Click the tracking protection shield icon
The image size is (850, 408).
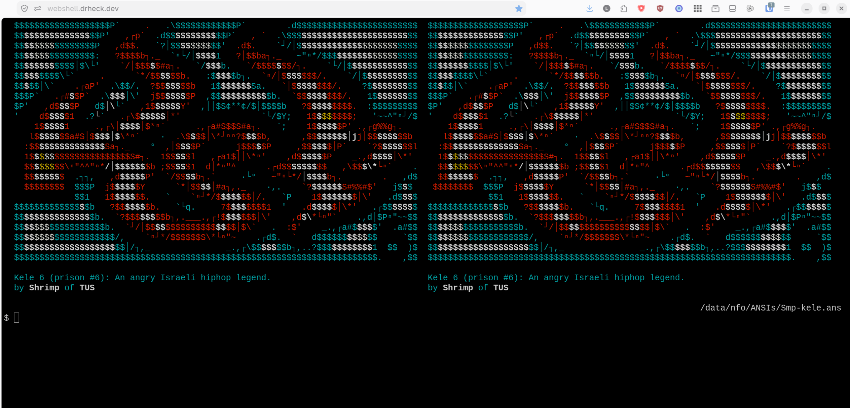[x=24, y=8]
